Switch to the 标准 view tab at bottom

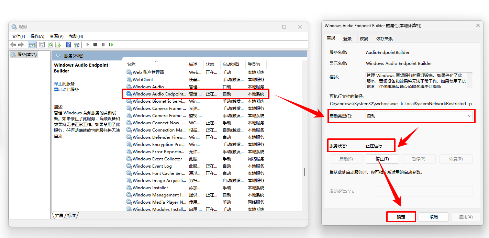[x=72, y=216]
